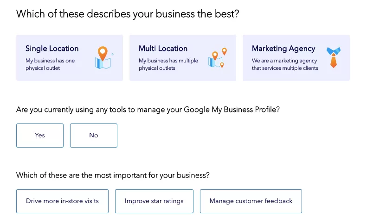Select the Single Location card title
386x216 pixels.
52,49
